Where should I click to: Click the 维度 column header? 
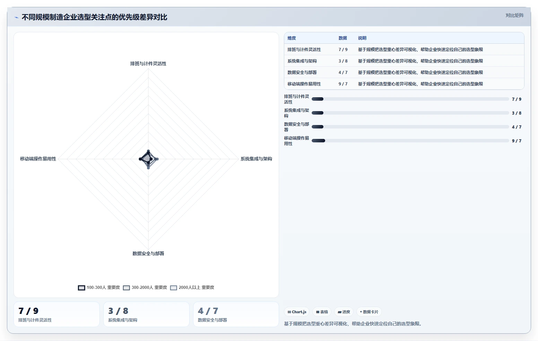pyautogui.click(x=292, y=38)
